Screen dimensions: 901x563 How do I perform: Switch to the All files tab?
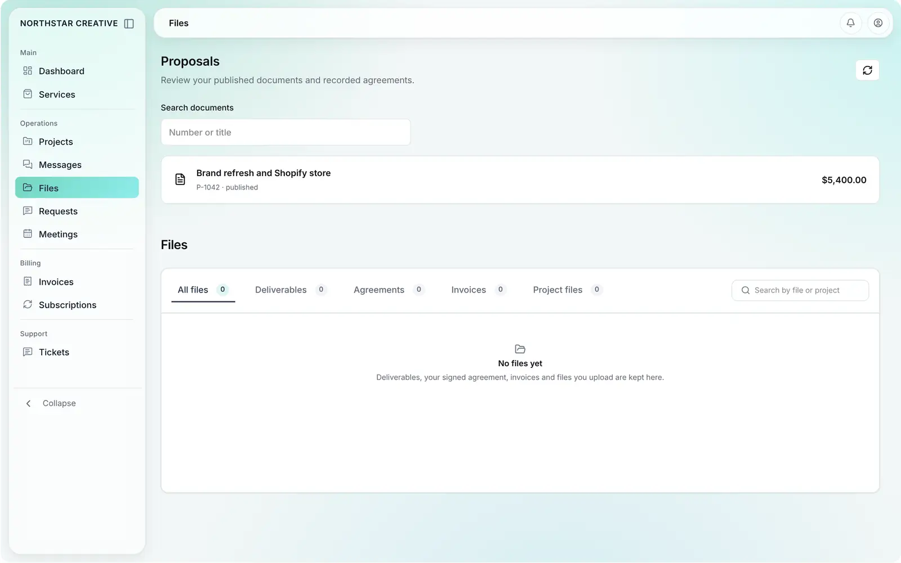click(203, 290)
